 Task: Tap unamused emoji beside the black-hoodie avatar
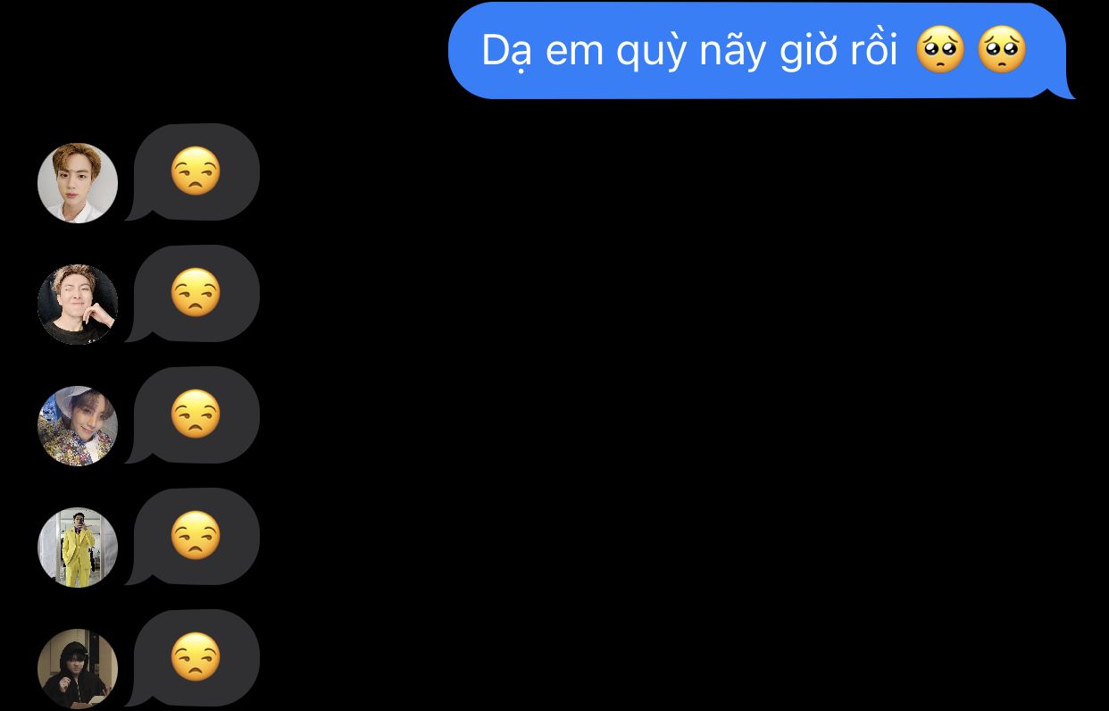pyautogui.click(x=196, y=657)
